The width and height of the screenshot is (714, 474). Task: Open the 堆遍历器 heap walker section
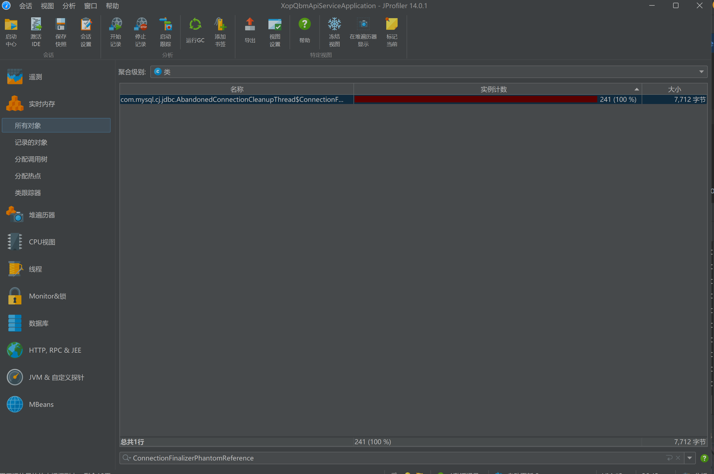pyautogui.click(x=42, y=215)
